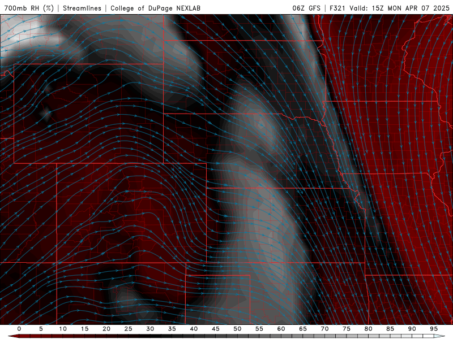Select the "Streamlines" label in header
The image size is (453, 339).
pyautogui.click(x=82, y=8)
